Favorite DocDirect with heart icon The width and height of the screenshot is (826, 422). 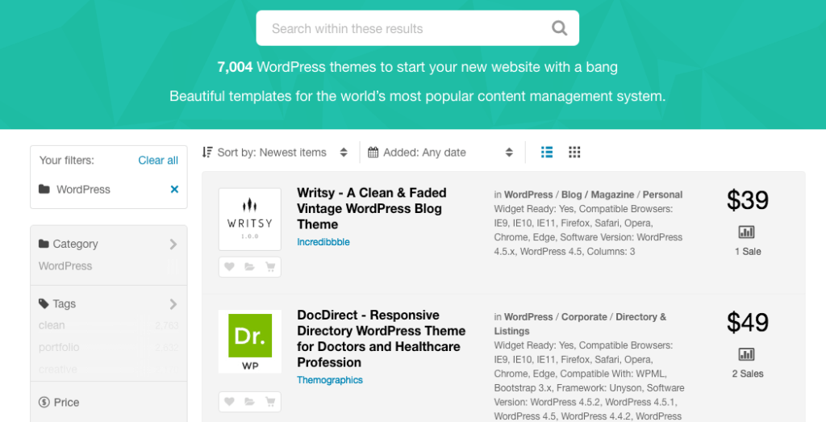[229, 402]
